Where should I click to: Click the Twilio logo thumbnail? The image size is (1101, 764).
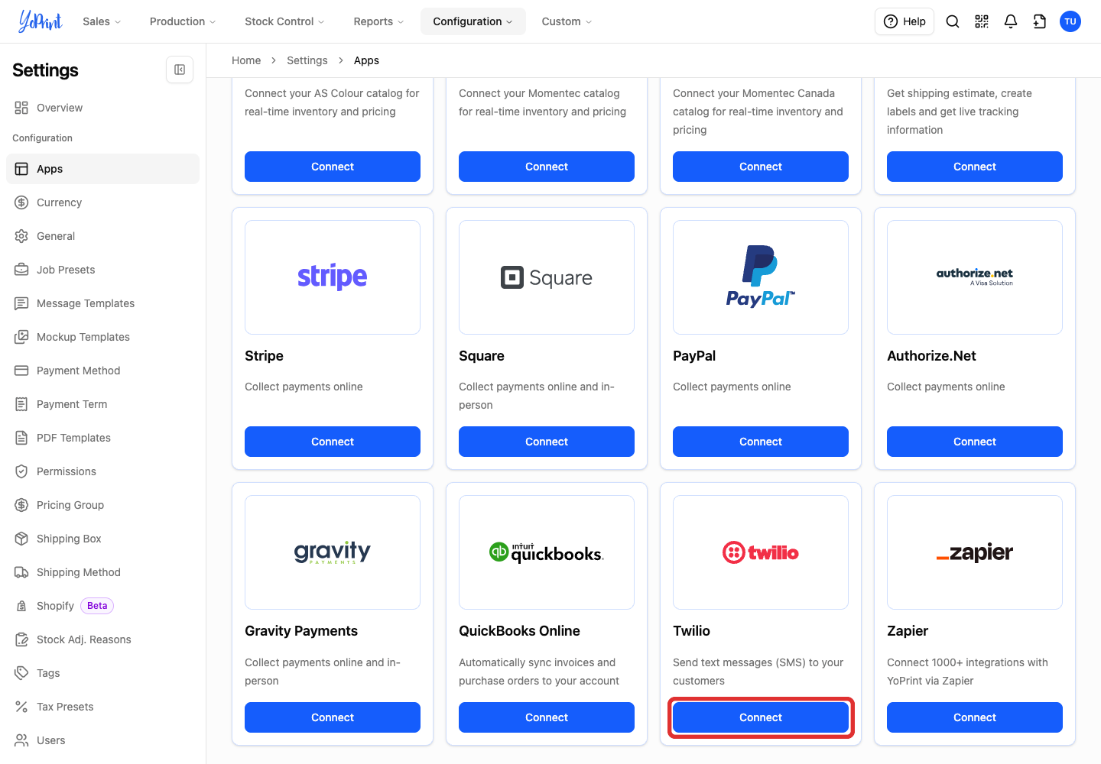tap(761, 552)
